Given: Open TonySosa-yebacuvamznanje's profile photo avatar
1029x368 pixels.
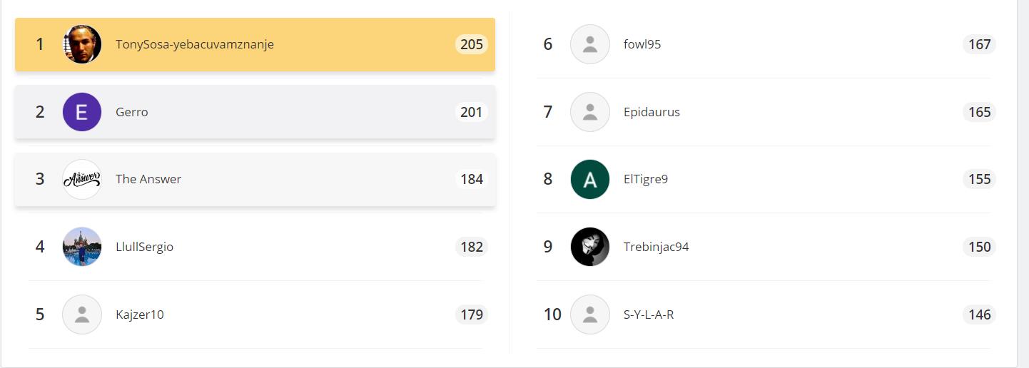Looking at the screenshot, I should (x=82, y=44).
